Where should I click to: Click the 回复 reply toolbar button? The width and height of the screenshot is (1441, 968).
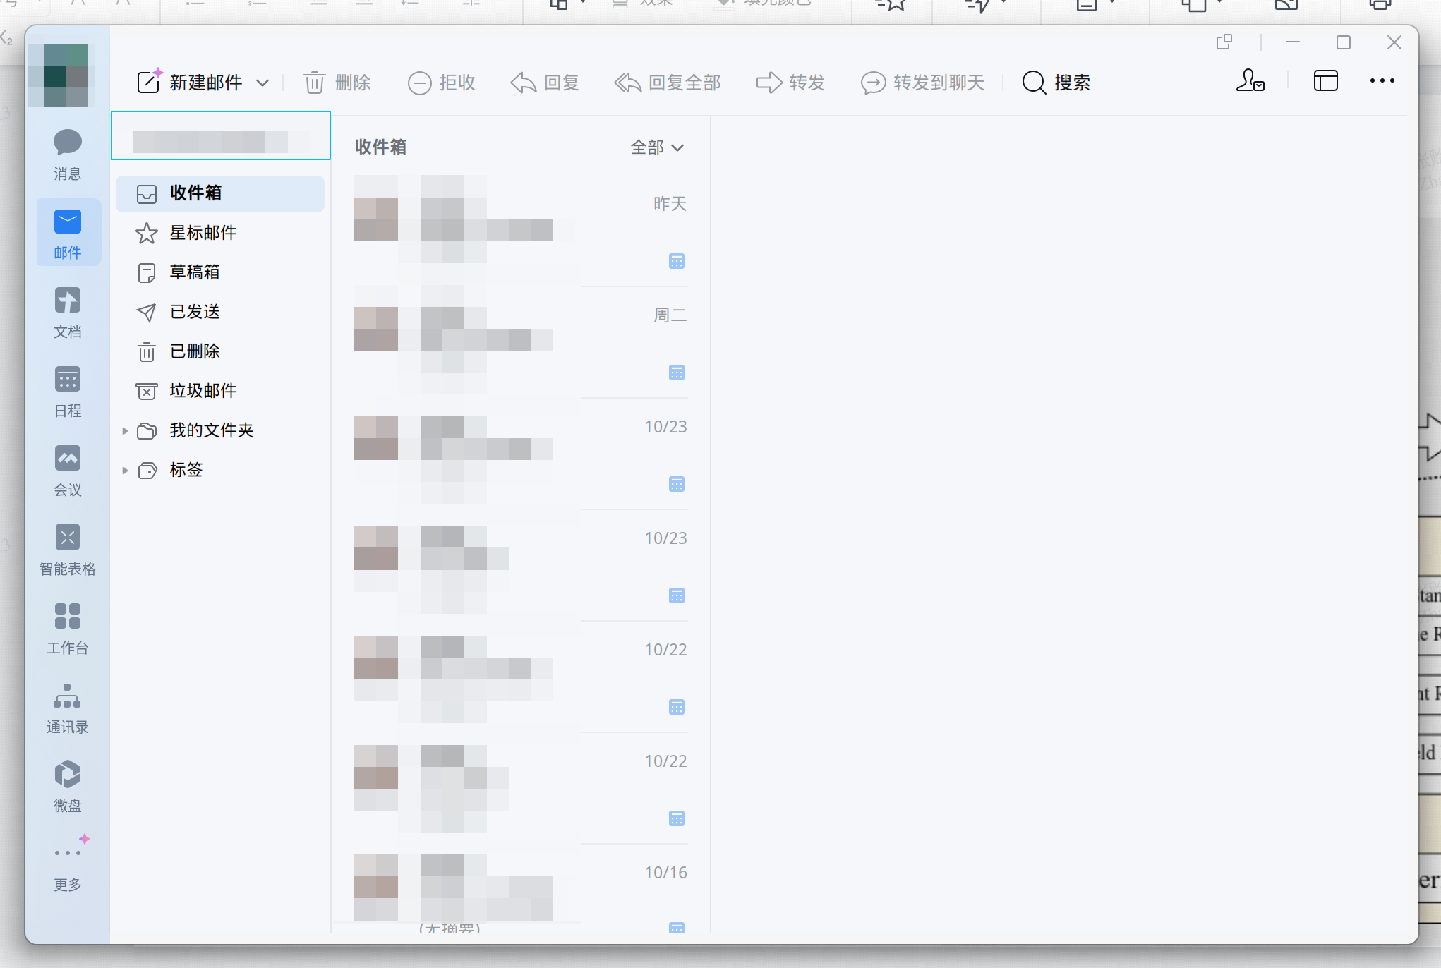(x=545, y=83)
